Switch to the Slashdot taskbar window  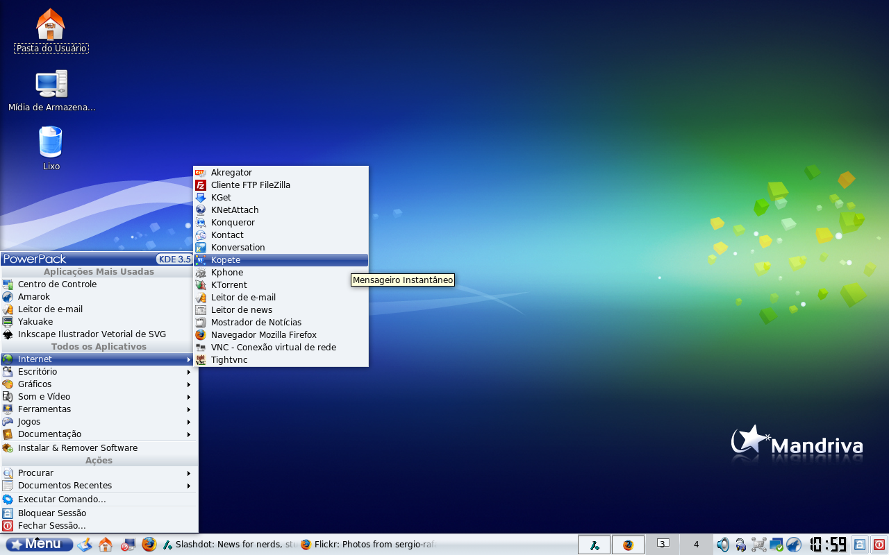[229, 545]
